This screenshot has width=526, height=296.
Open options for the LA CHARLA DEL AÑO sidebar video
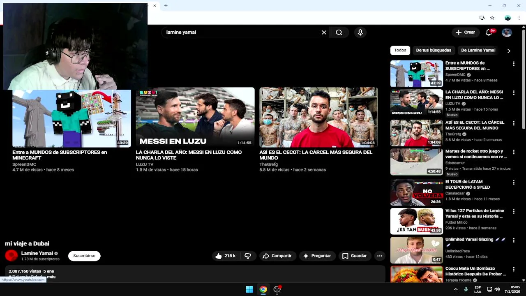point(513,93)
